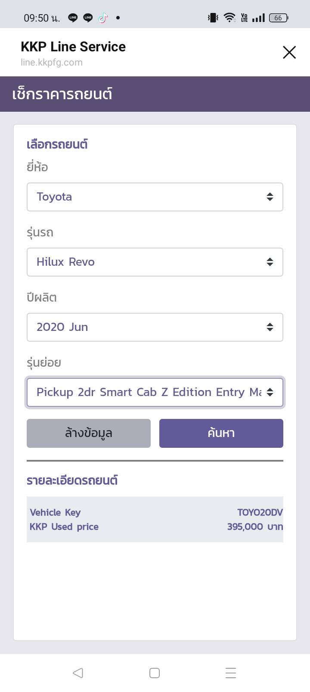Tap the up-down arrows on the Toyota selector
This screenshot has height=692, width=310.
[270, 197]
